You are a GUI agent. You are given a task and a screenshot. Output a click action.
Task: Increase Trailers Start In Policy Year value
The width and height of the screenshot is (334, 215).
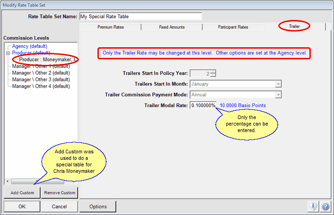(213, 71)
